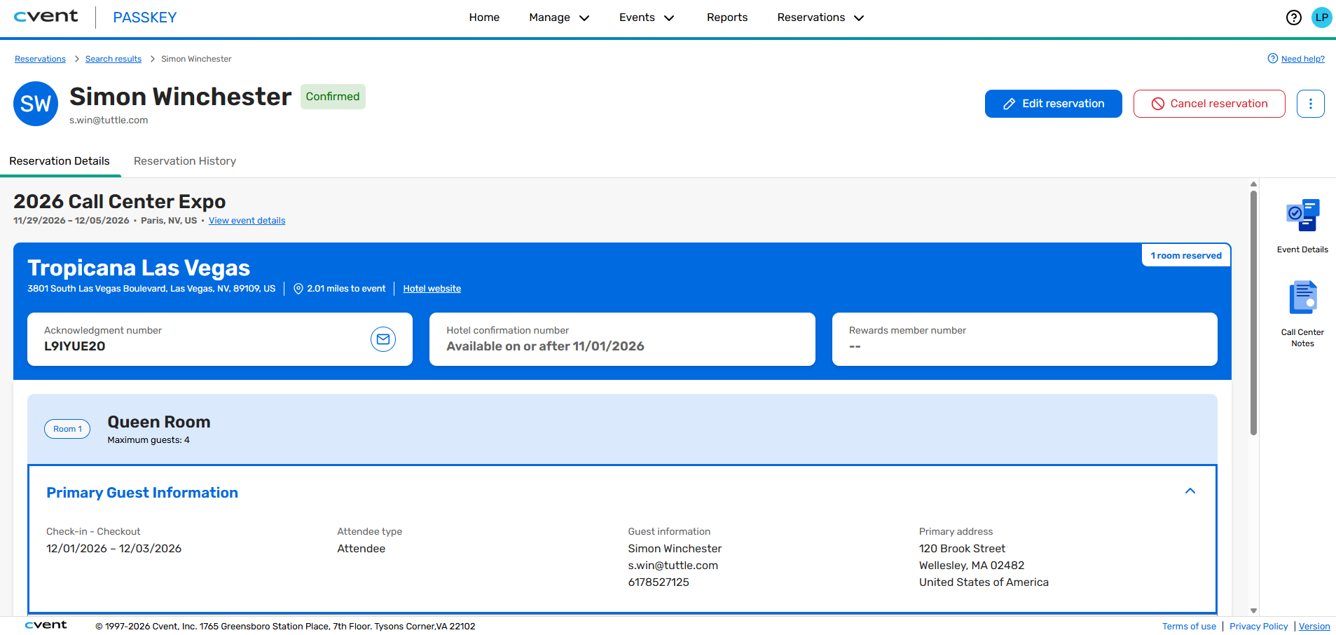The width and height of the screenshot is (1336, 635).
Task: Click the Cvent logo in header
Action: (x=46, y=17)
